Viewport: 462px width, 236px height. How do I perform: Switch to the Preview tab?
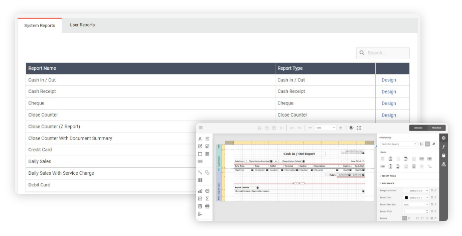pyautogui.click(x=436, y=128)
